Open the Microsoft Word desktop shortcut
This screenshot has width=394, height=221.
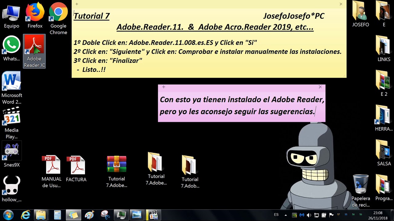click(x=12, y=88)
